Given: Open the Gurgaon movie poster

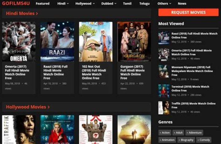Looking at the screenshot, I should tap(134, 42).
